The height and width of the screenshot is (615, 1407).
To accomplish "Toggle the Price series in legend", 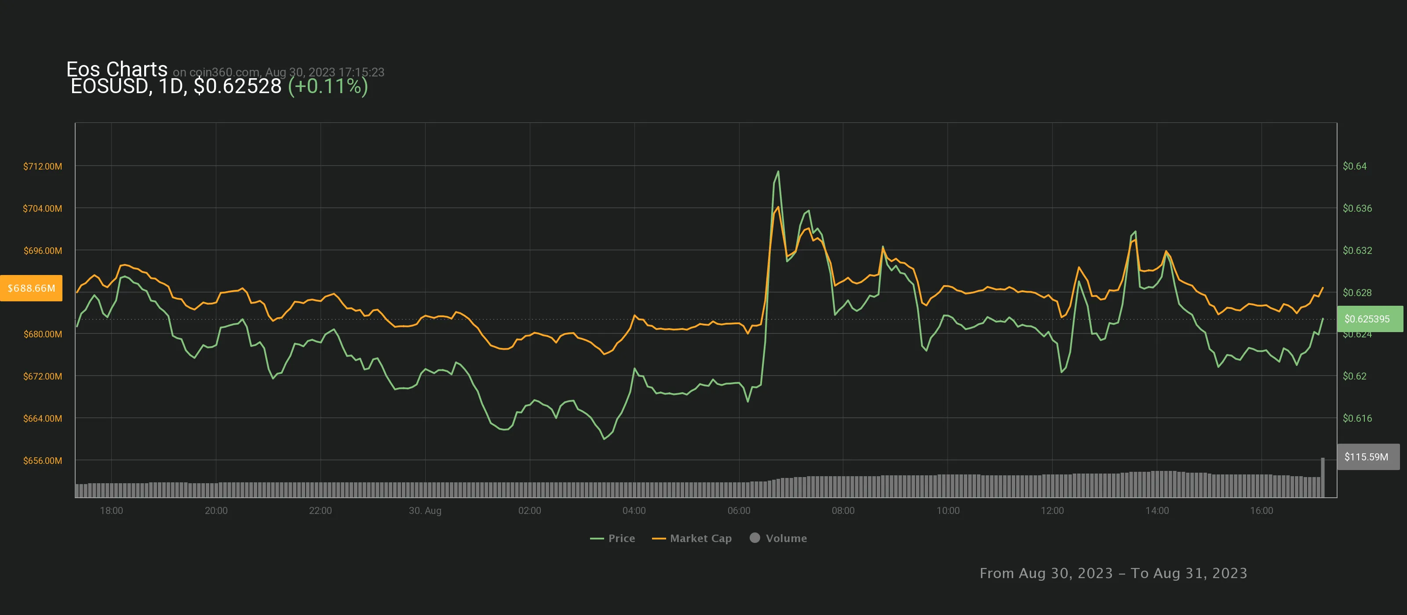I will pyautogui.click(x=621, y=538).
